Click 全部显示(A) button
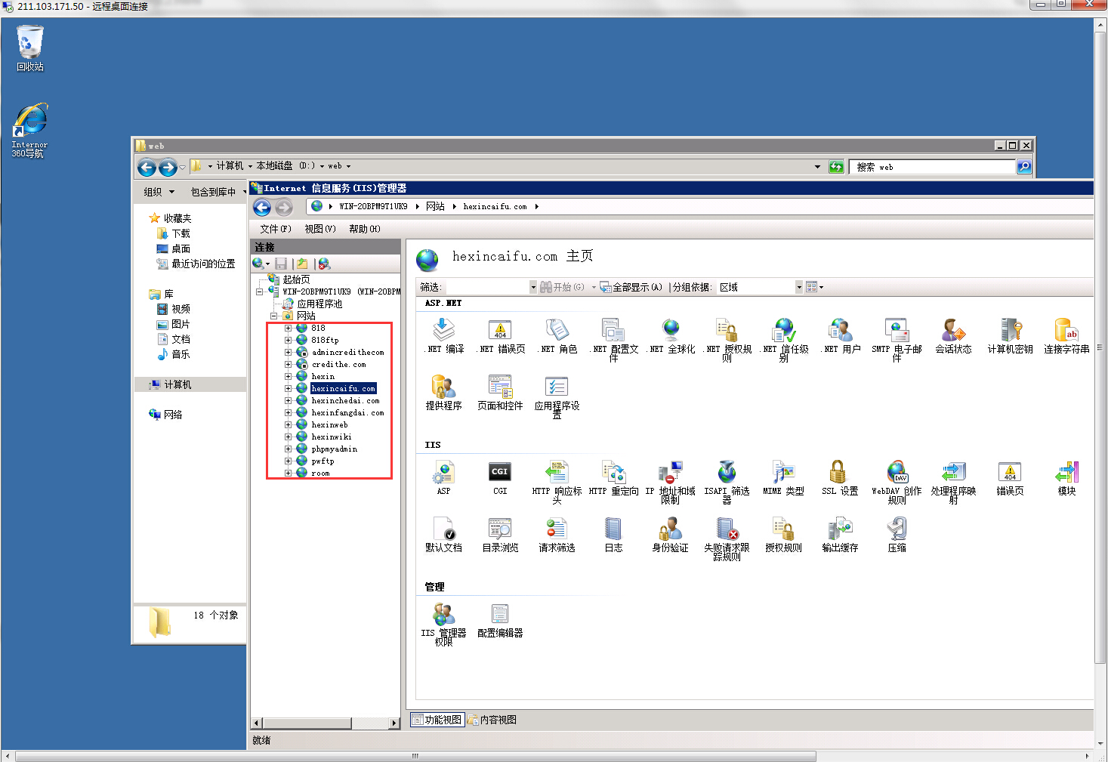The image size is (1108, 762). pos(631,287)
